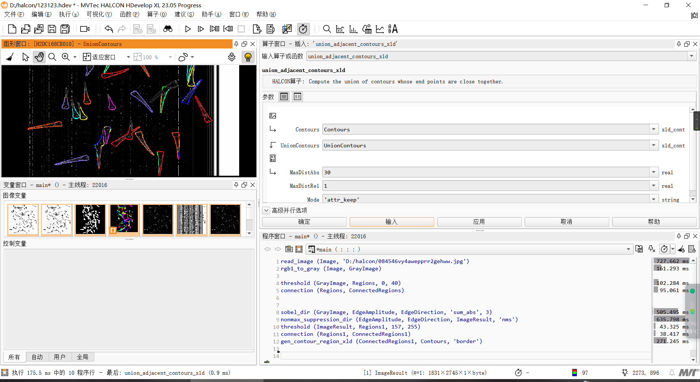700x382 pixels.
Task: Click the Run program play icon
Action: click(x=188, y=29)
